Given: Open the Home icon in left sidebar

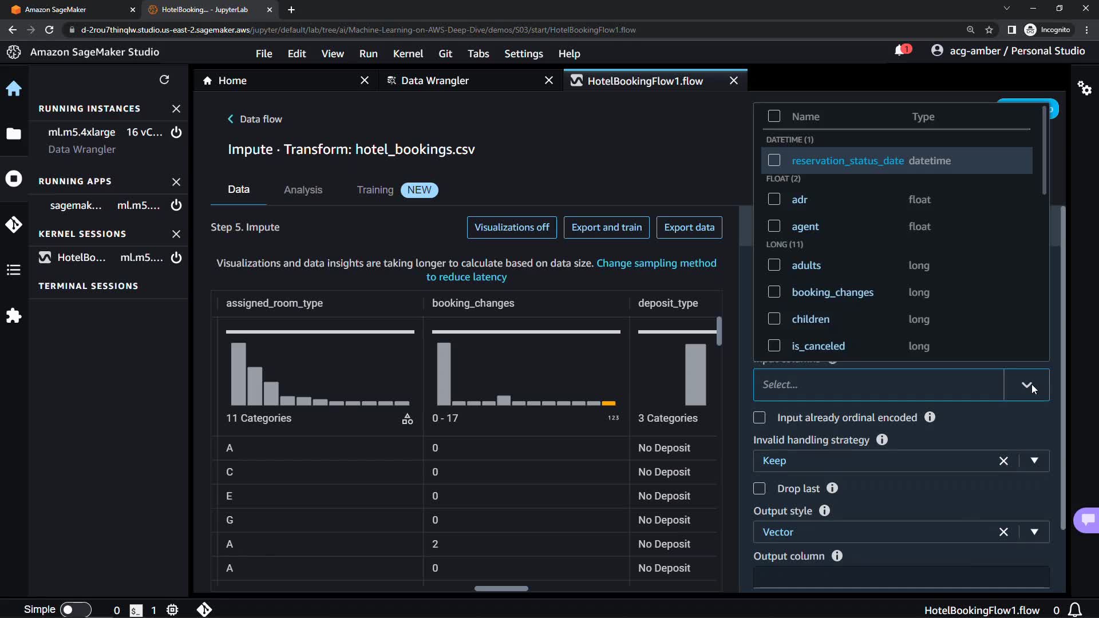Looking at the screenshot, I should click(x=14, y=89).
